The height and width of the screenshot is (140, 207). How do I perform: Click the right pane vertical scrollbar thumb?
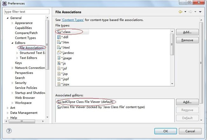201,63
